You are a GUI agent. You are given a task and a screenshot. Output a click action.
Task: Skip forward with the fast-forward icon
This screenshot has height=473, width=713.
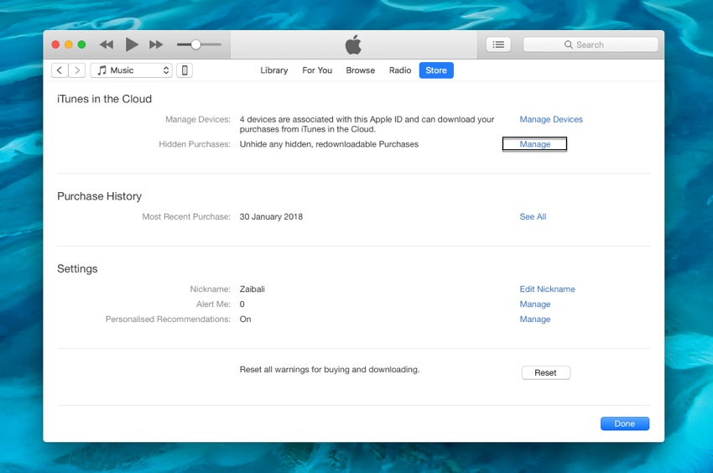156,44
